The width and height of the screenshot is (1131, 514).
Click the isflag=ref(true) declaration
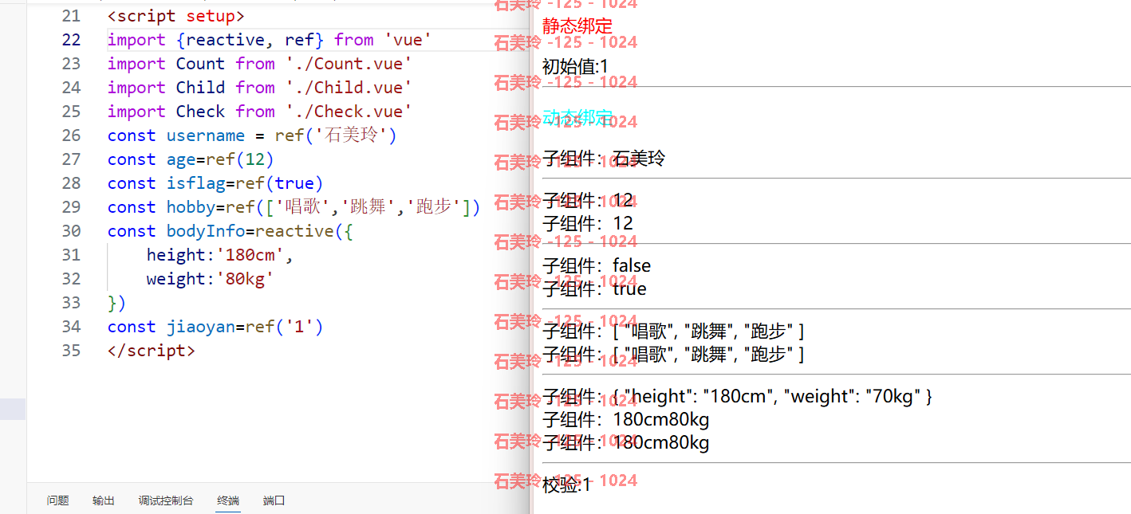tap(246, 183)
